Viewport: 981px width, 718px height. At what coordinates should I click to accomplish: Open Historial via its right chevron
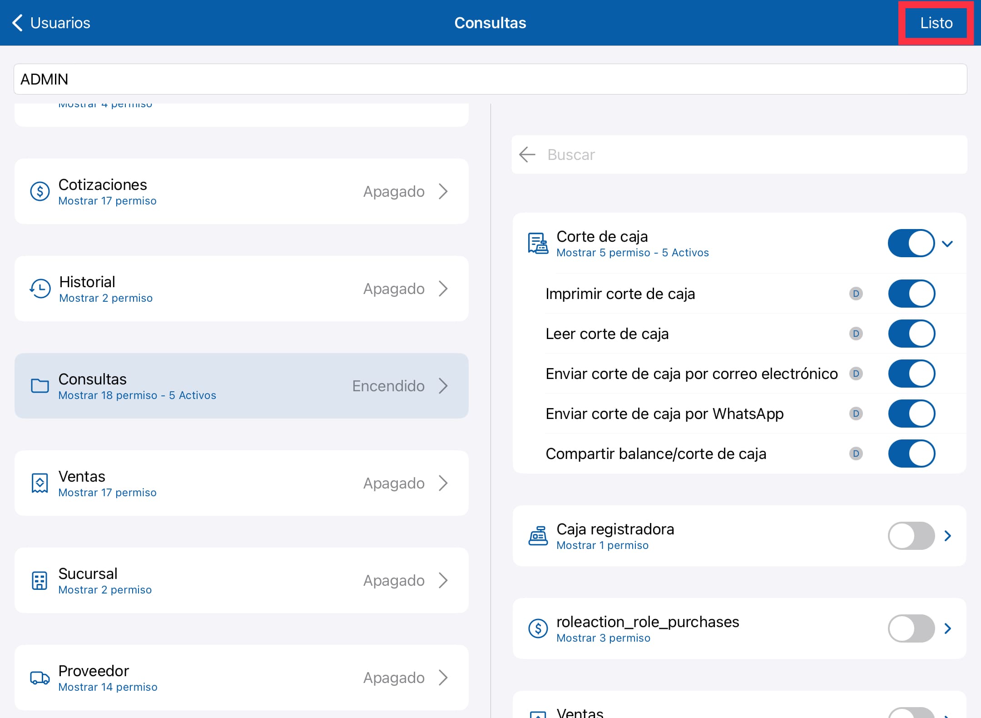443,289
